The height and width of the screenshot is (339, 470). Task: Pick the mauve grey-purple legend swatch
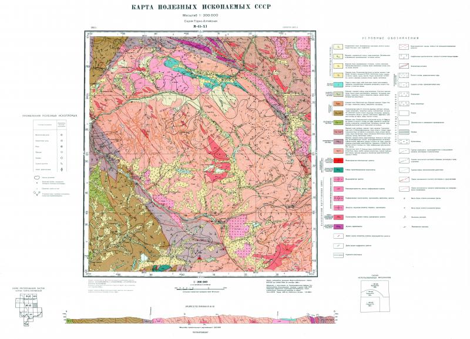point(338,141)
